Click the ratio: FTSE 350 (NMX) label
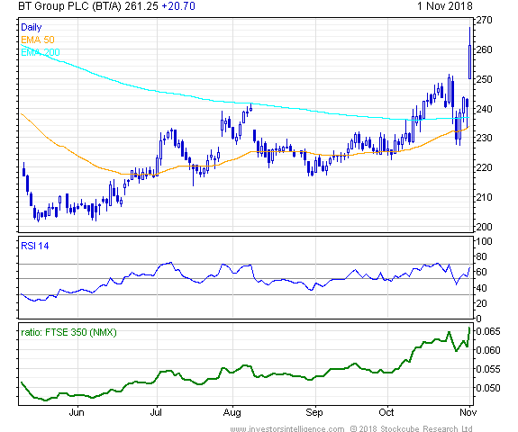Screen dimensions: 518x432 [x=68, y=332]
